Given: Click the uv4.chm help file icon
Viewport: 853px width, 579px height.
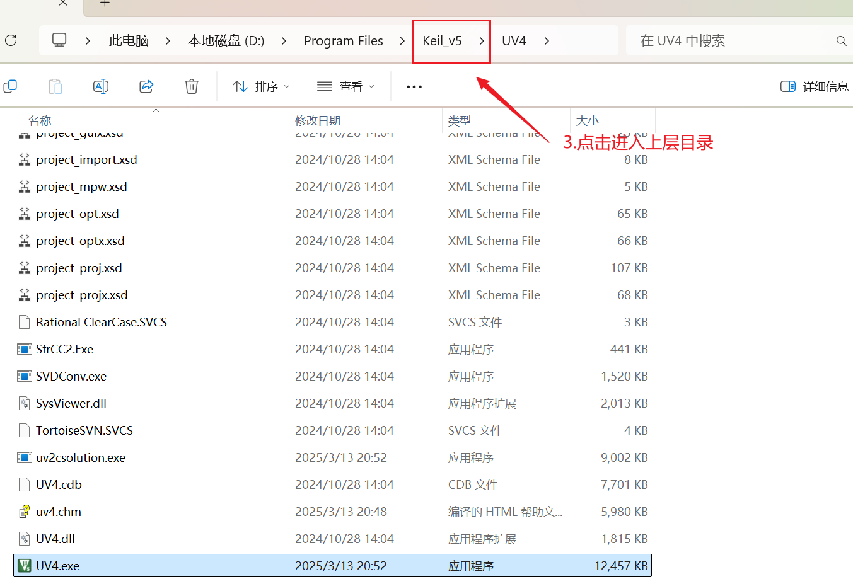Looking at the screenshot, I should click(25, 512).
